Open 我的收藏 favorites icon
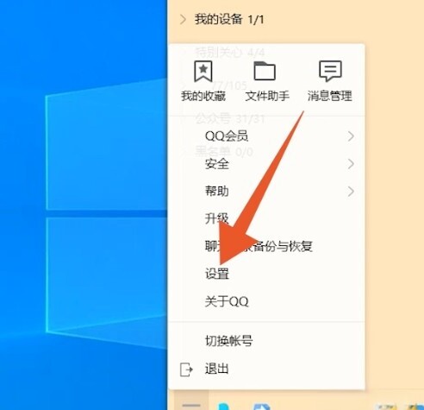424x410 pixels. 203,71
